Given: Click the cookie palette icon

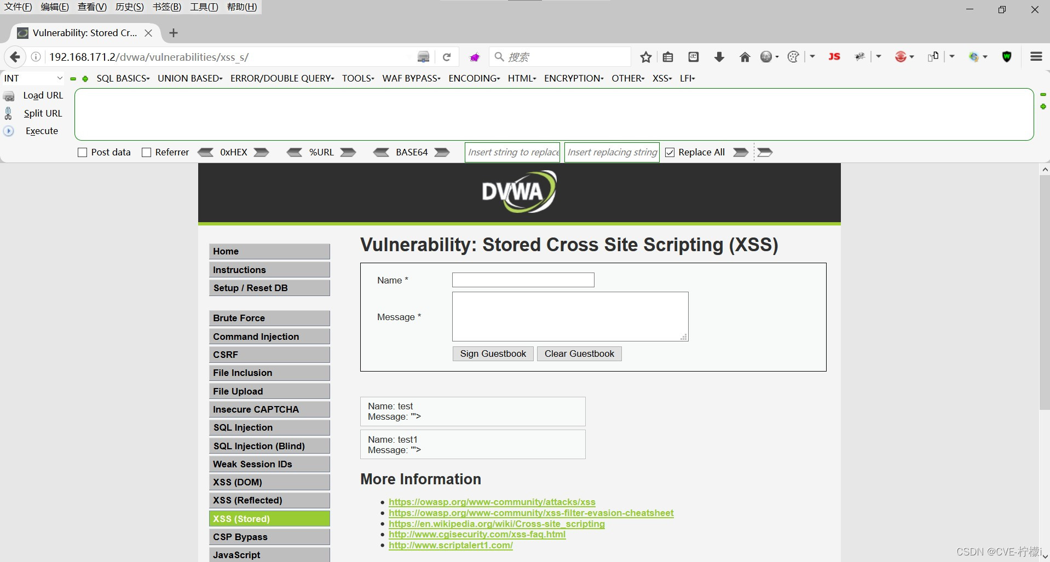Looking at the screenshot, I should [793, 57].
